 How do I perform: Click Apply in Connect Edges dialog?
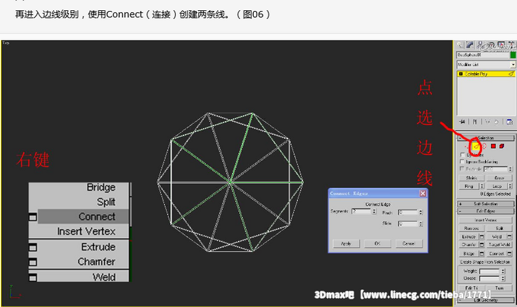click(x=346, y=244)
